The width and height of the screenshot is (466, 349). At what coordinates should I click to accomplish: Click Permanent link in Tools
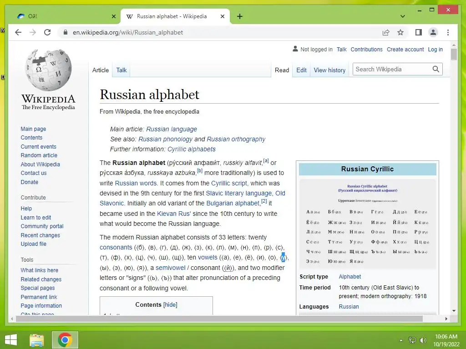click(x=39, y=297)
